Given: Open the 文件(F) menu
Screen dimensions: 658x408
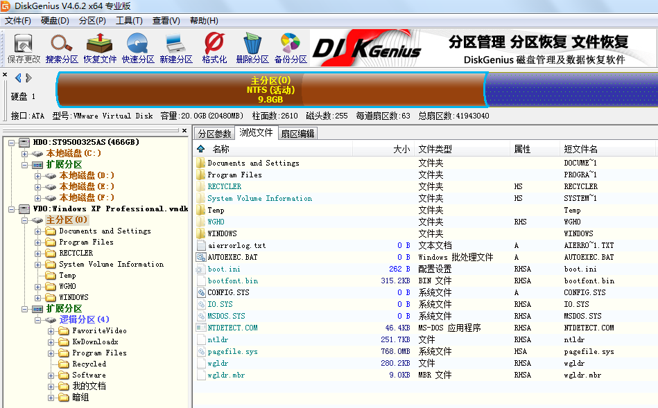Looking at the screenshot, I should [x=17, y=21].
